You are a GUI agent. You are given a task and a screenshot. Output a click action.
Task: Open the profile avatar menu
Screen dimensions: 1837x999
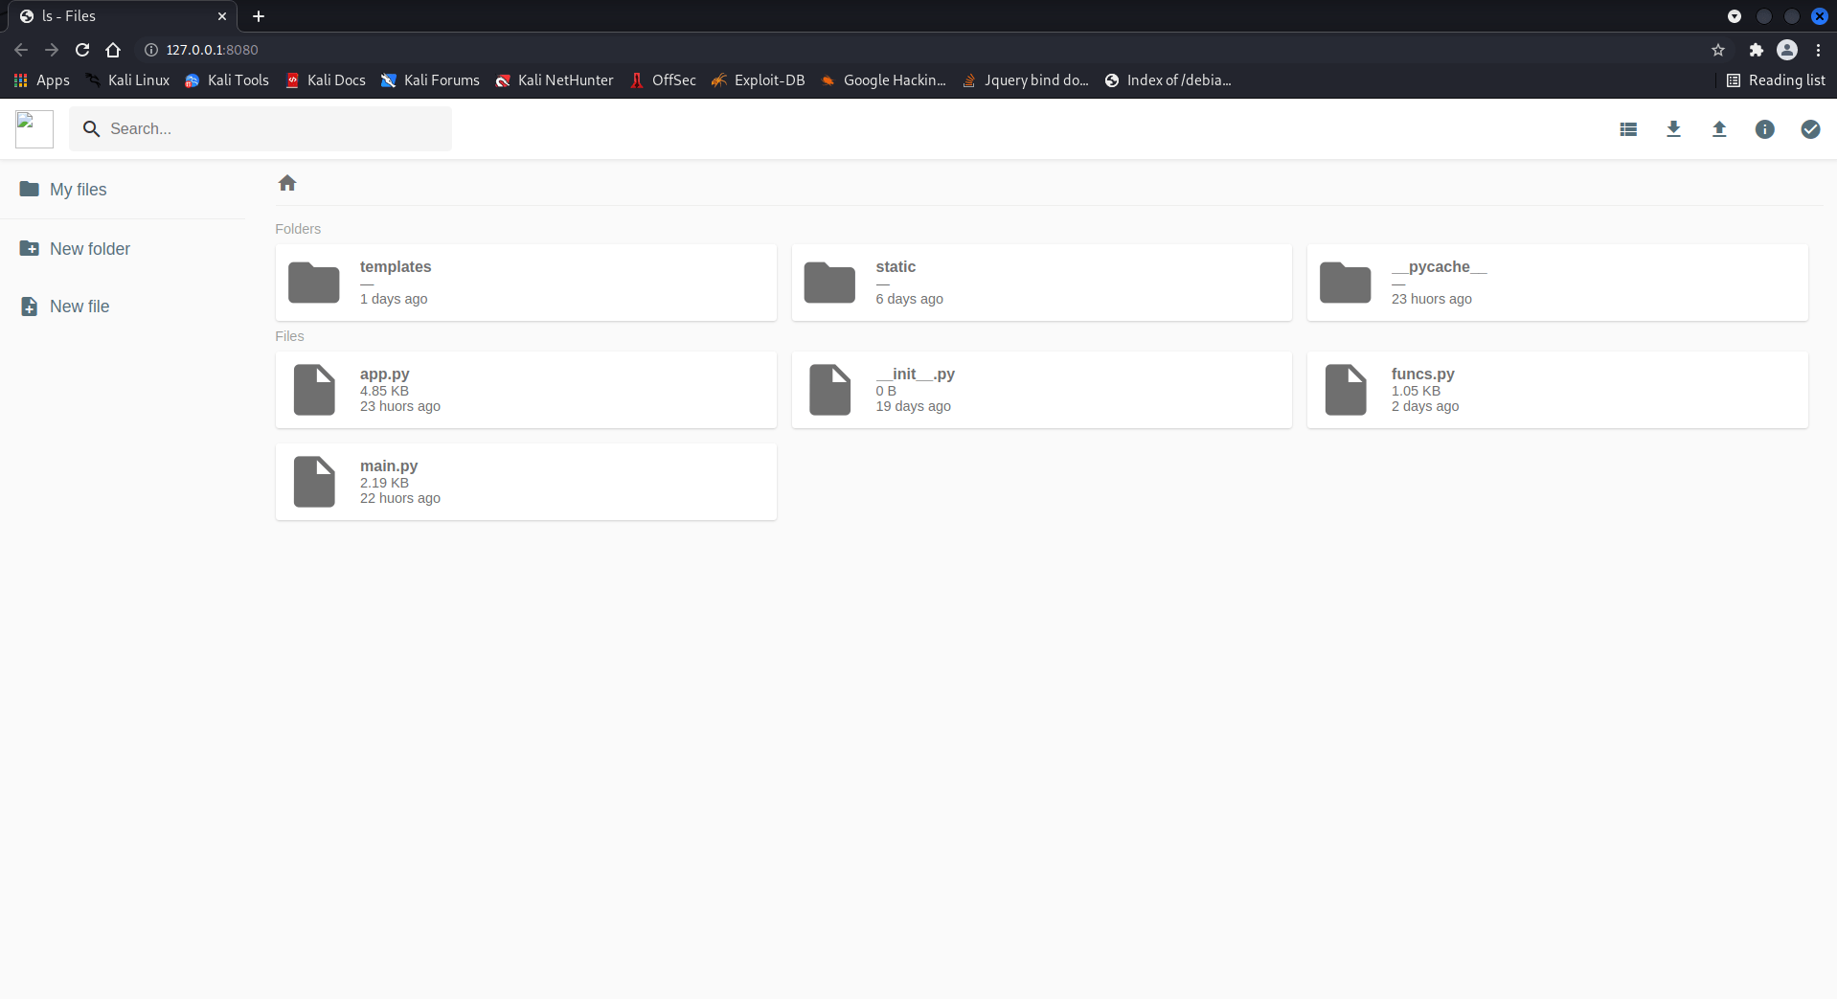pos(1787,50)
